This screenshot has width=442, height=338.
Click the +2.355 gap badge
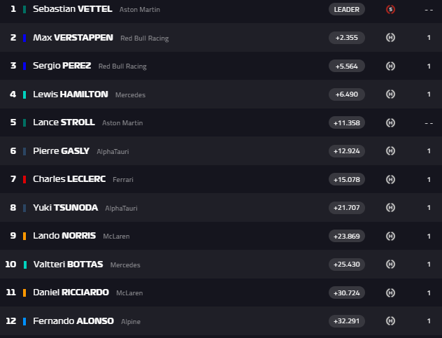(347, 38)
